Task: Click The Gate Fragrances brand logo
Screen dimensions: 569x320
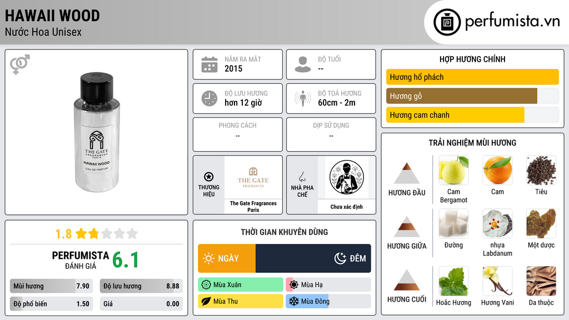Action: [253, 177]
